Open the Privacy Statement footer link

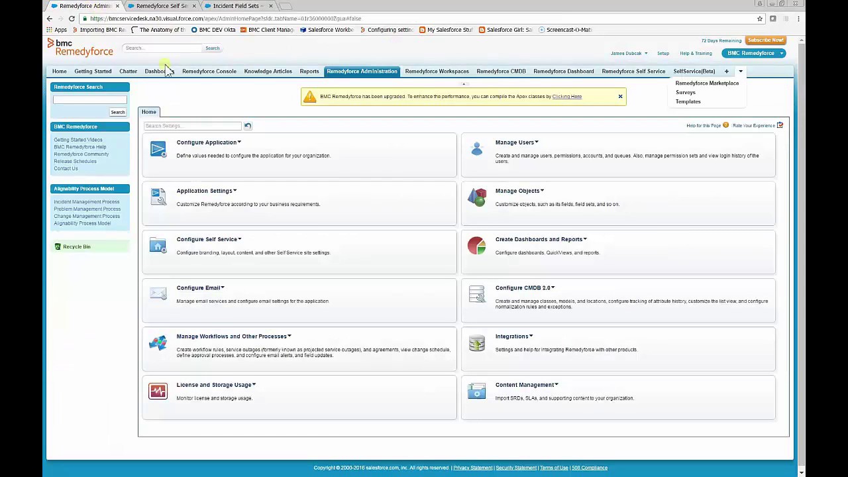(x=472, y=468)
